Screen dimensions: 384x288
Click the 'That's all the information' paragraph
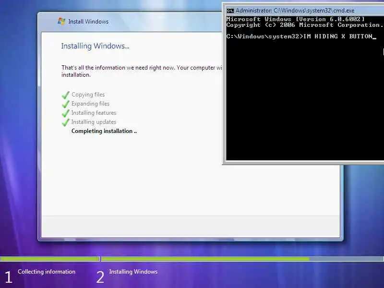(142, 71)
